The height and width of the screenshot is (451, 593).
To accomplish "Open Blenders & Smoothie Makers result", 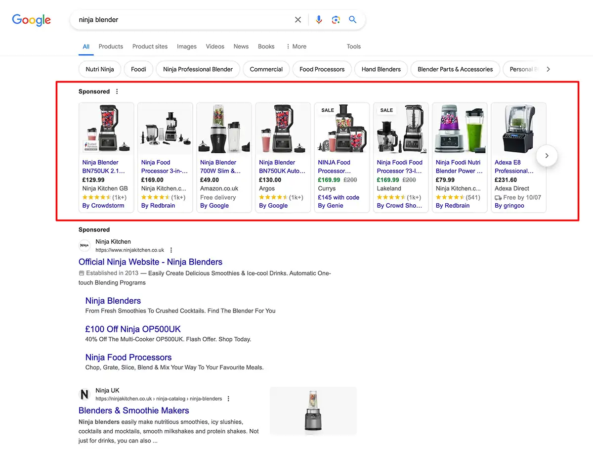I will (134, 410).
